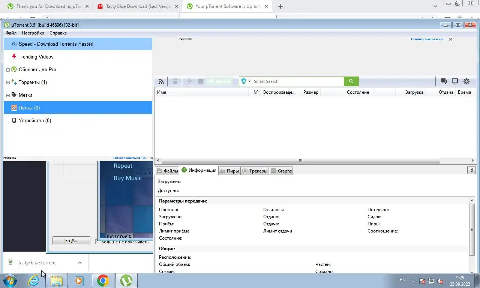Open Windows Explorer from the taskbar
The height and width of the screenshot is (288, 480).
pos(57,280)
